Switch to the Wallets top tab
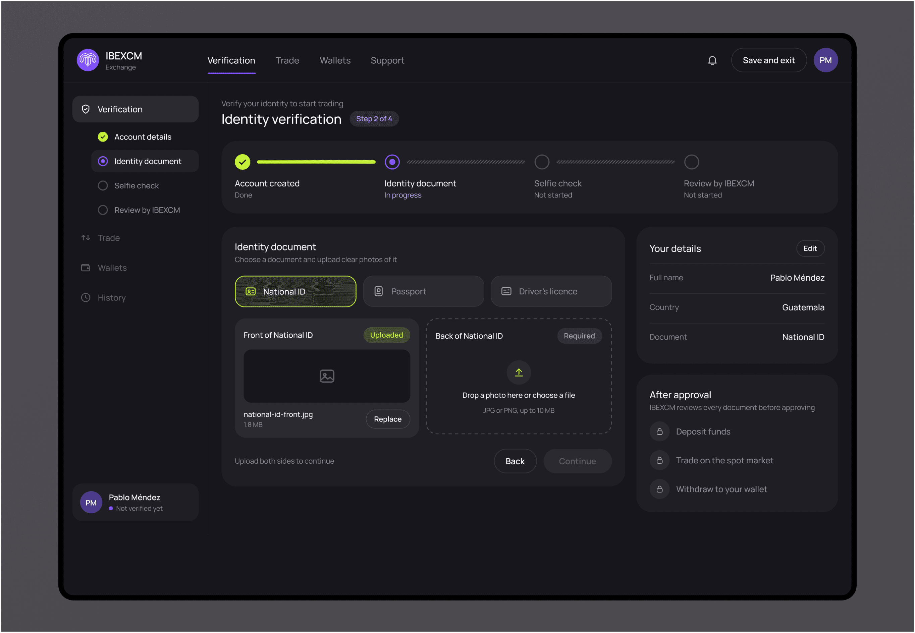 (x=335, y=61)
